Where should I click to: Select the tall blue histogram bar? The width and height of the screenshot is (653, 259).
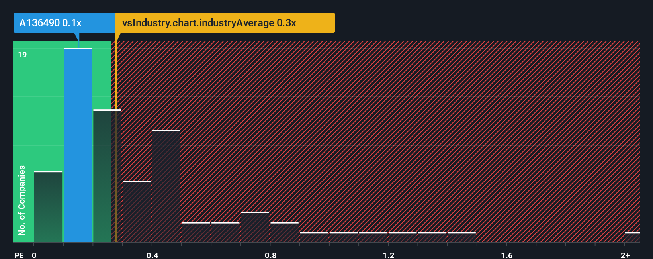[78, 145]
